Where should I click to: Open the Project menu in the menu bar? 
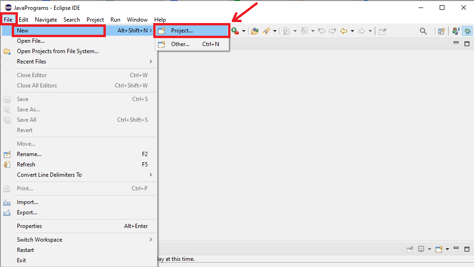[95, 20]
